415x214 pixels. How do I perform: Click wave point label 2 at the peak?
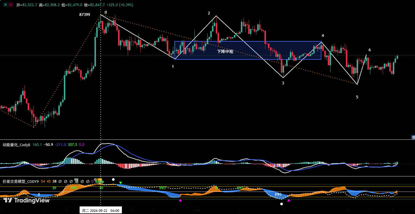tap(209, 13)
